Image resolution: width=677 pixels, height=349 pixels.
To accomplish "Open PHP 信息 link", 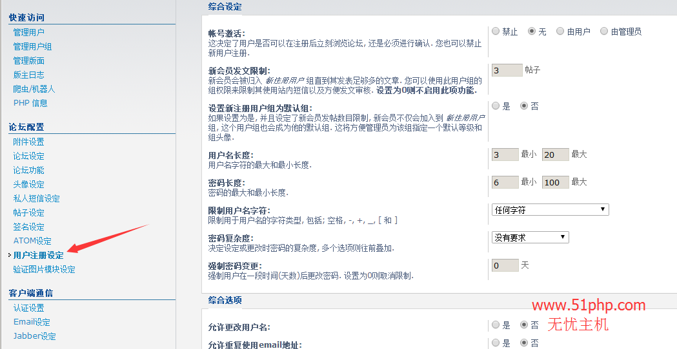I will pyautogui.click(x=30, y=103).
